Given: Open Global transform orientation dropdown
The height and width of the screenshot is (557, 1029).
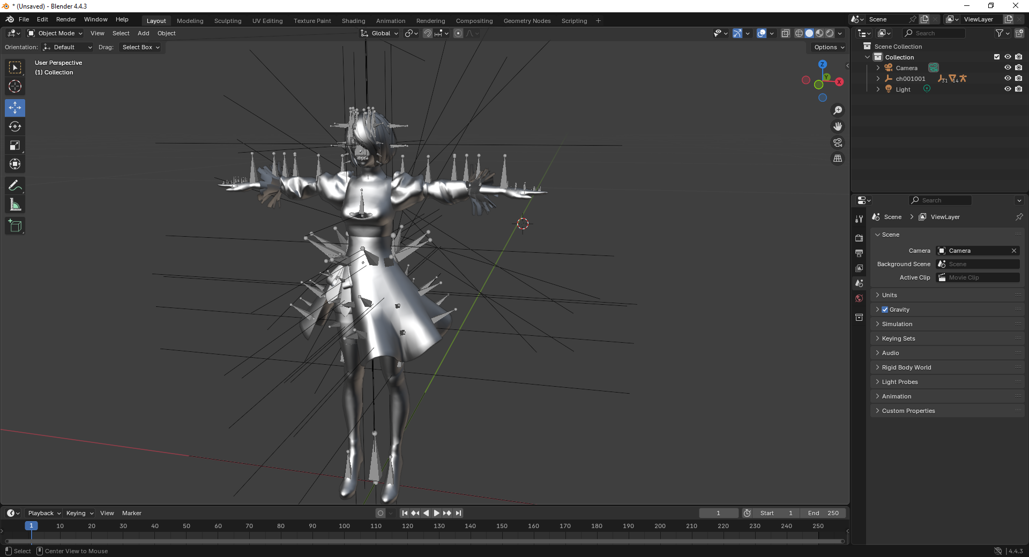Looking at the screenshot, I should (x=380, y=33).
